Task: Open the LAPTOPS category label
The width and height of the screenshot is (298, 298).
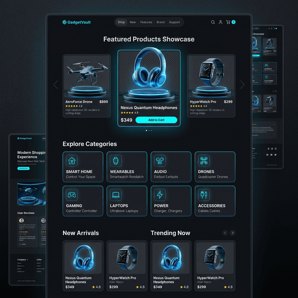Action: (119, 206)
